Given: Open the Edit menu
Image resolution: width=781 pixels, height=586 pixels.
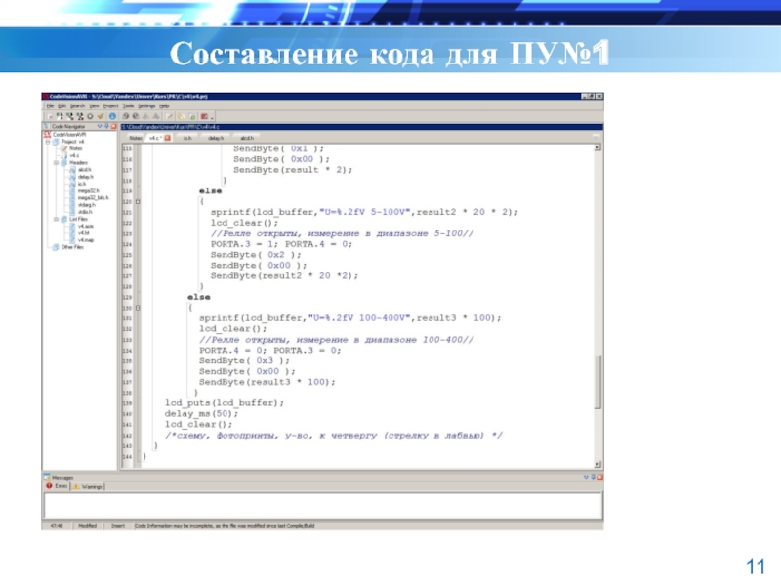Looking at the screenshot, I should [62, 106].
